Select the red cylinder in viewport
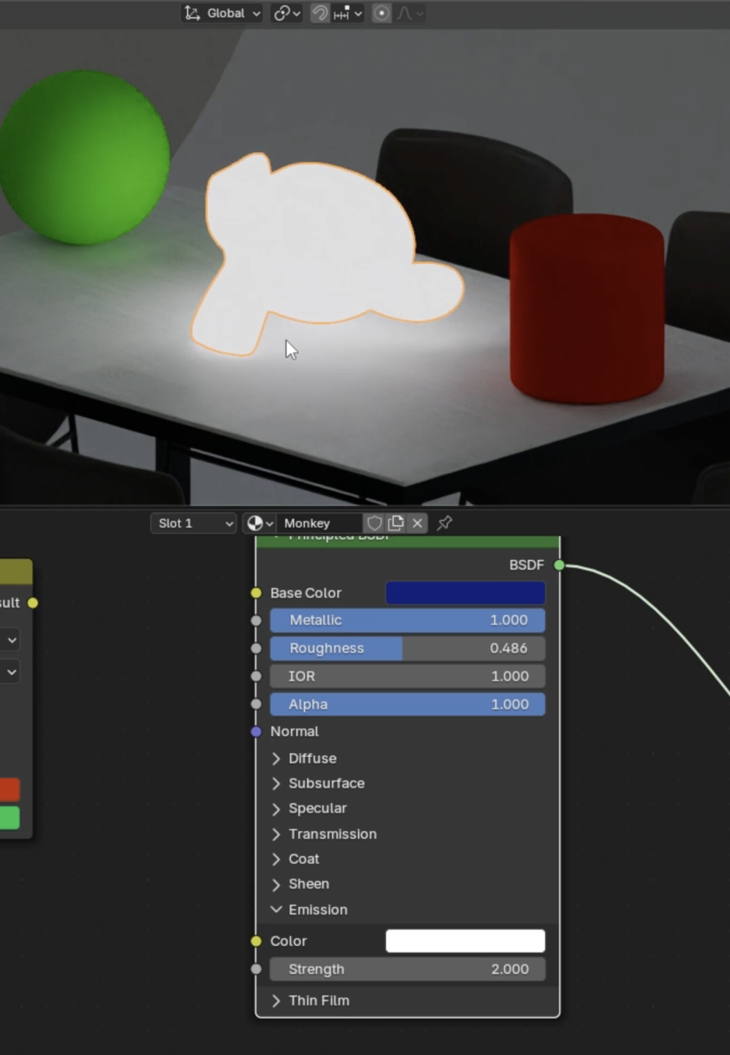This screenshot has width=730, height=1055. pyautogui.click(x=587, y=308)
